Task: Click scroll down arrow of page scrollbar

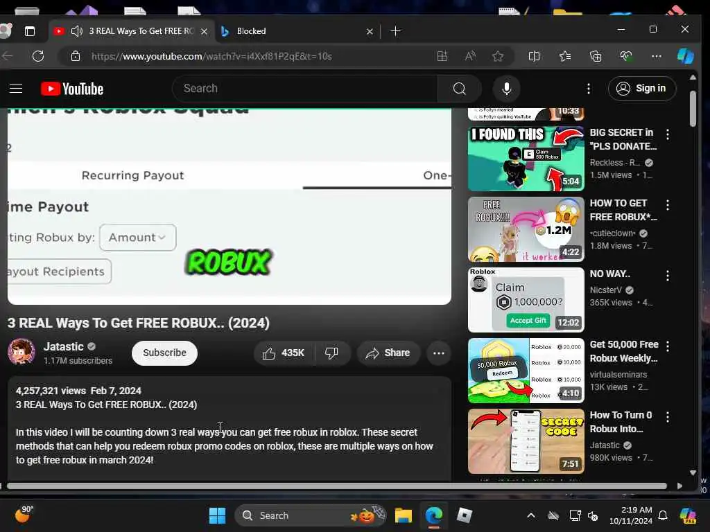Action: (693, 472)
